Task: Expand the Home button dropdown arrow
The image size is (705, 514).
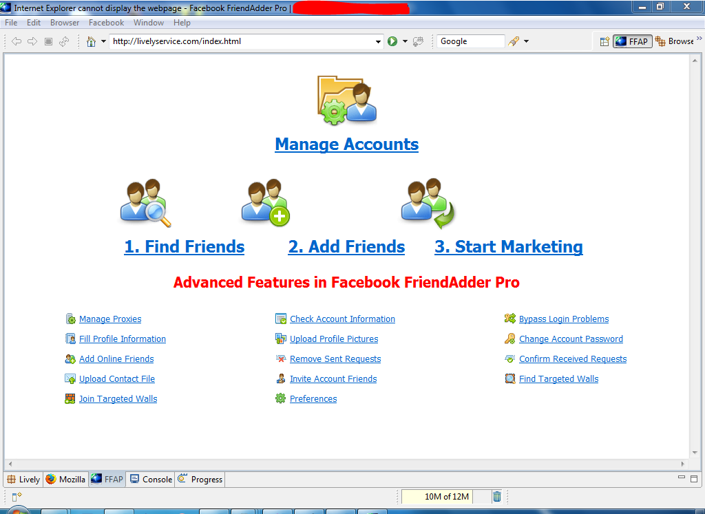Action: (x=103, y=41)
